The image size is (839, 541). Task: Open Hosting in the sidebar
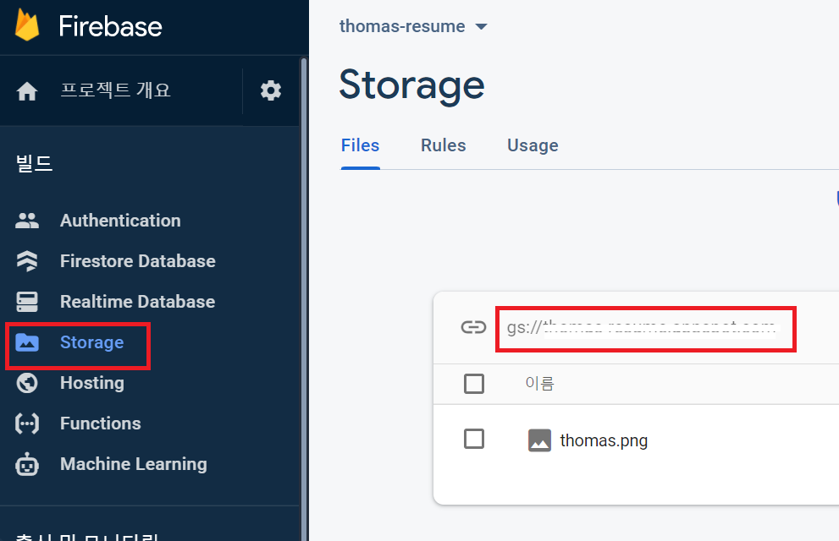coord(92,383)
